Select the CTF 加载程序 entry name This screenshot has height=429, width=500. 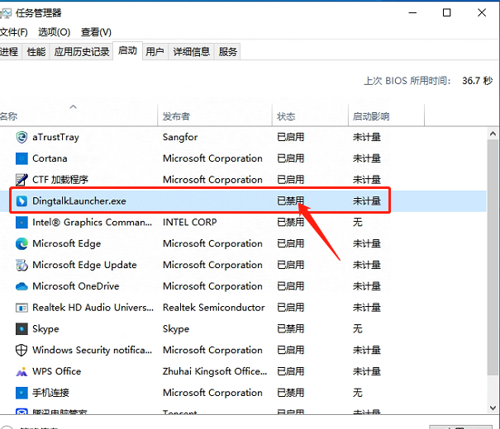point(60,180)
